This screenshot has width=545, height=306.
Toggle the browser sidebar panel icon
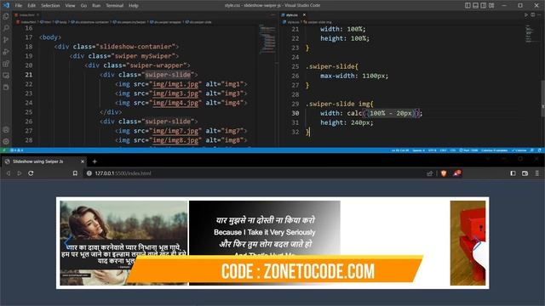pos(513,173)
